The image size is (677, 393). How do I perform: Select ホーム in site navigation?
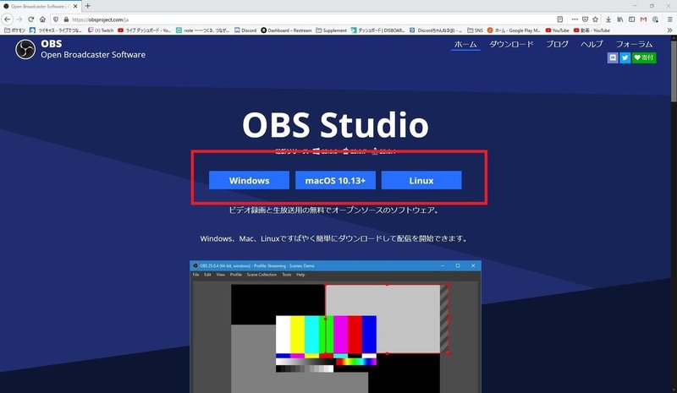point(465,44)
